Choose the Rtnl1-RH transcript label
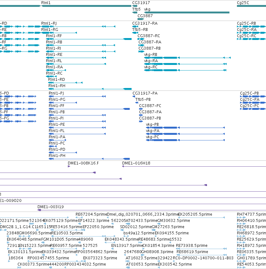 [57, 86]
